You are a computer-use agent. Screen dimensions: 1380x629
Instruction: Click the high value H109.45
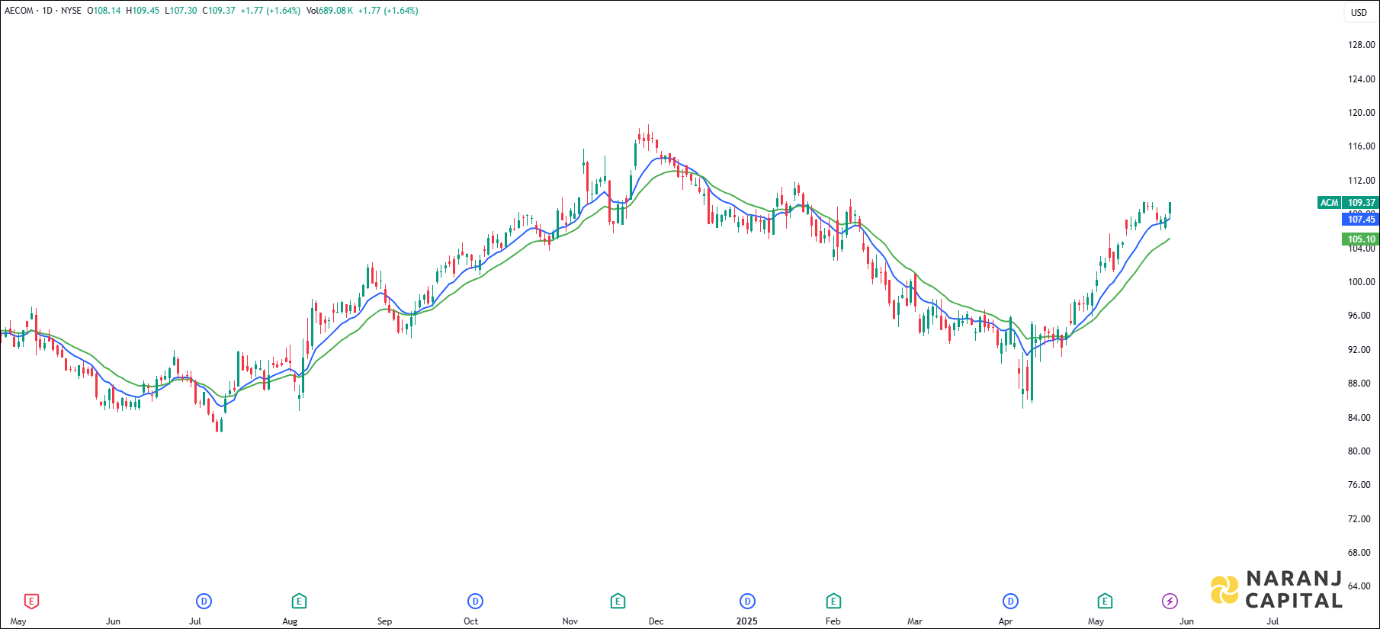point(143,11)
